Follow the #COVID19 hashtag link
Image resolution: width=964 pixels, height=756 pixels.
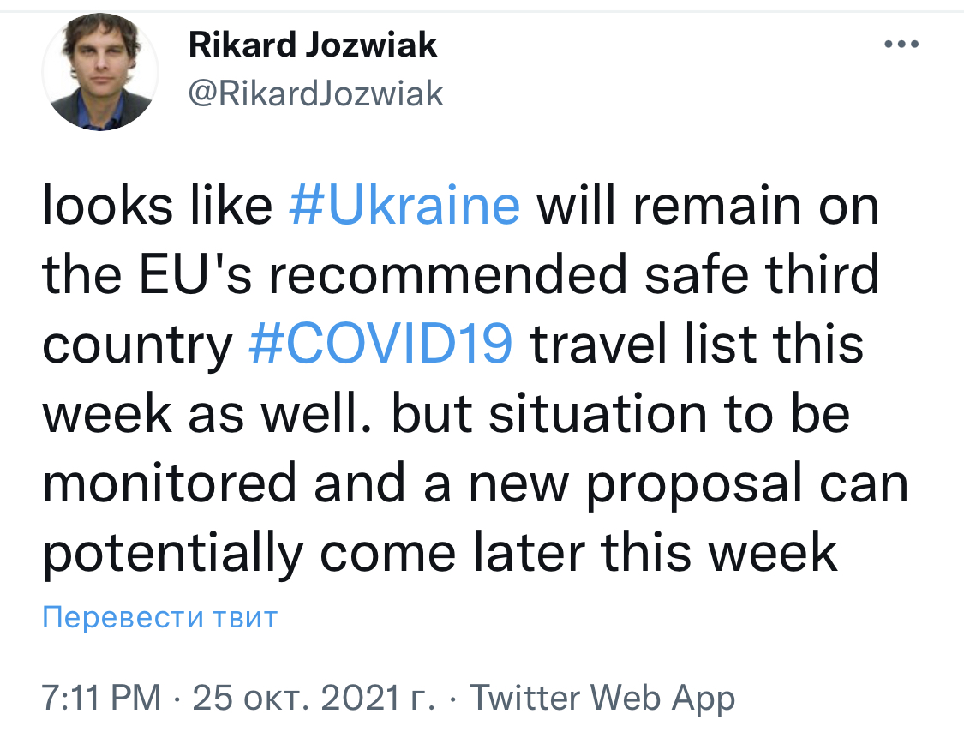point(380,345)
